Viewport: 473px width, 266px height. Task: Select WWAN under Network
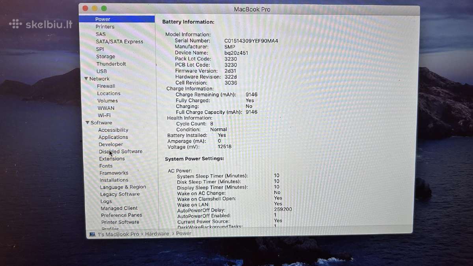click(106, 108)
